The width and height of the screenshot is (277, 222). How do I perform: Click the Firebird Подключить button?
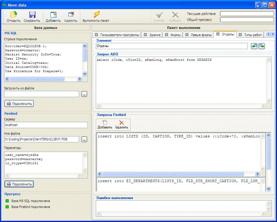(19, 184)
